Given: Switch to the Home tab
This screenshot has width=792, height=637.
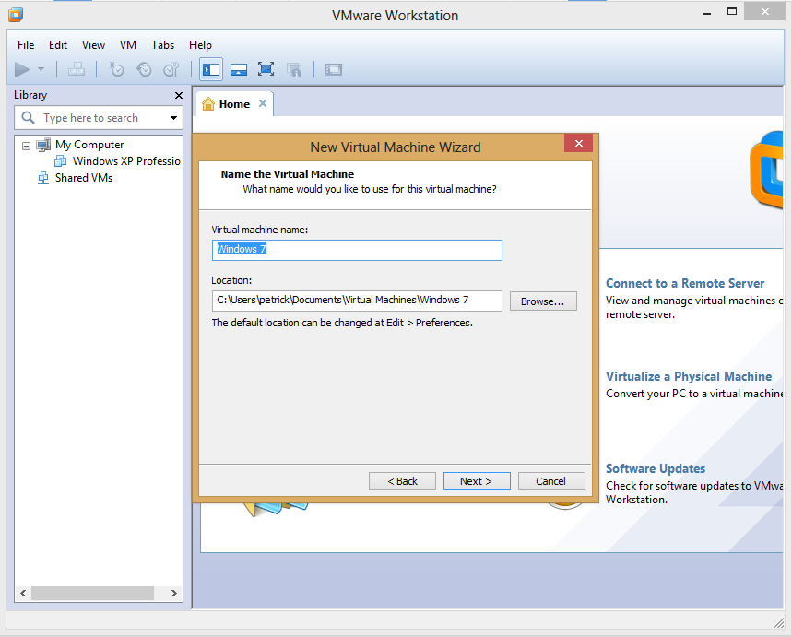Looking at the screenshot, I should pyautogui.click(x=234, y=104).
